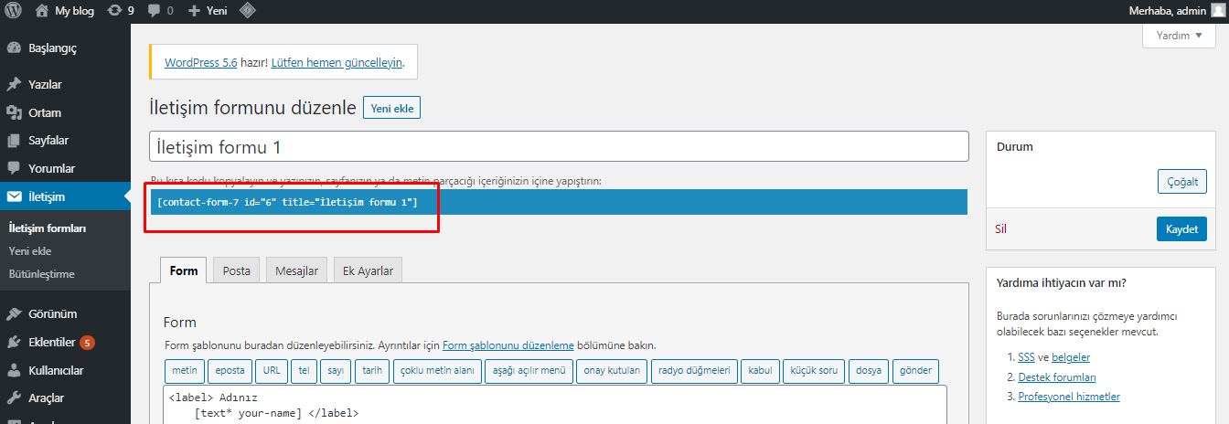
Task: Click the Araçlar wrench icon
Action: (14, 398)
